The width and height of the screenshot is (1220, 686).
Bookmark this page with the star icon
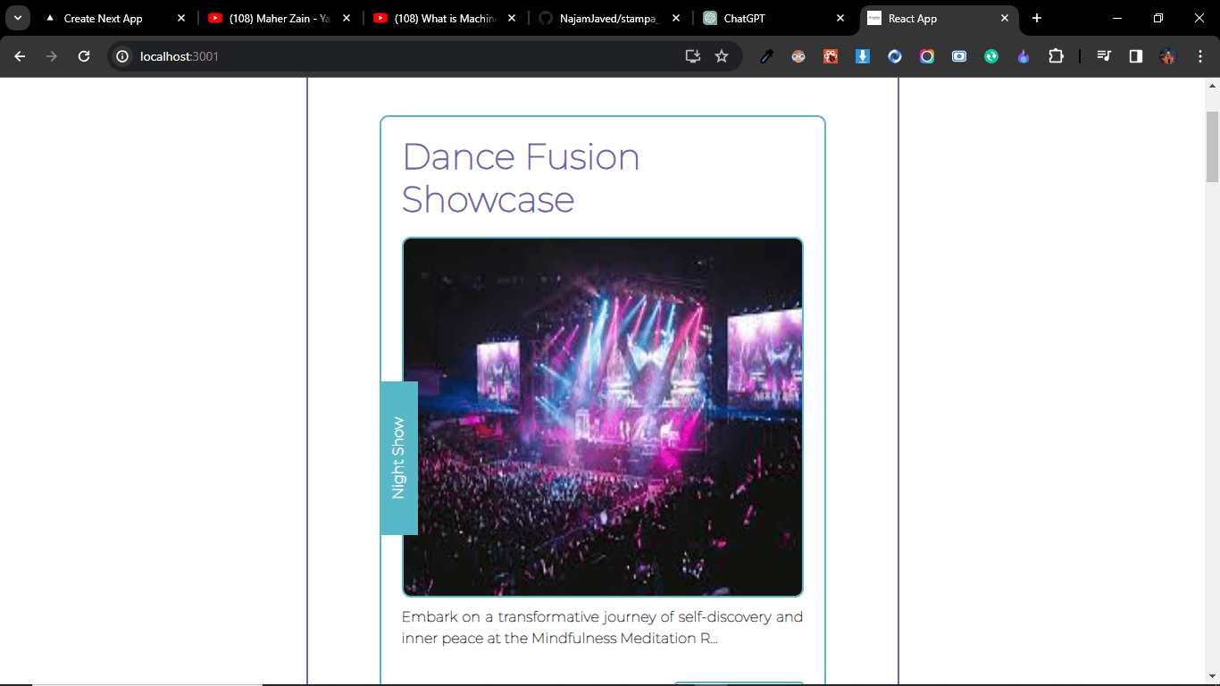(722, 56)
